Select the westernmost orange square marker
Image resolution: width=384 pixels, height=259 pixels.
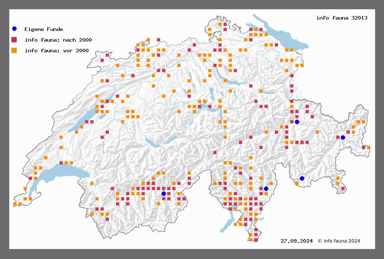click(15, 204)
